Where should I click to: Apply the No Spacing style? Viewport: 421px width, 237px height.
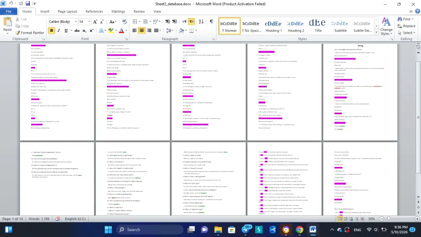pos(251,26)
